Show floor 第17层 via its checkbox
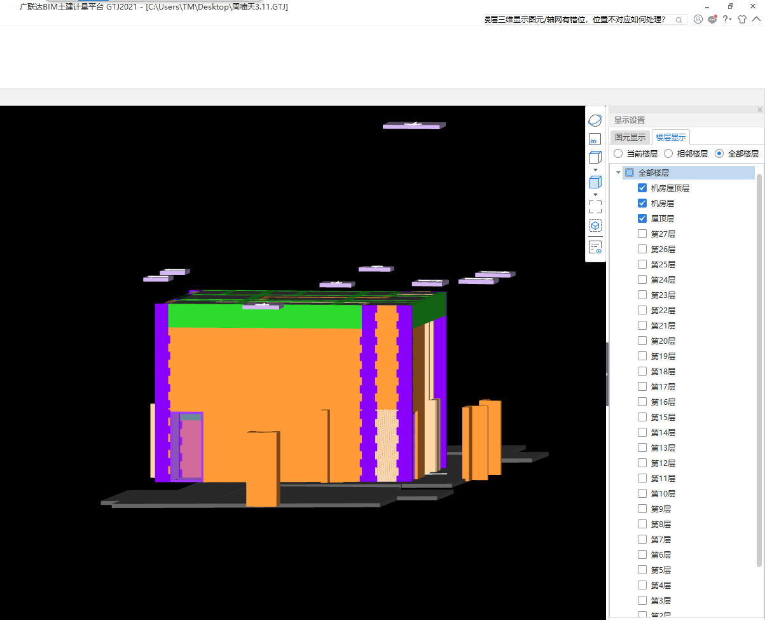Viewport: 765px width, 620px height. tap(642, 386)
